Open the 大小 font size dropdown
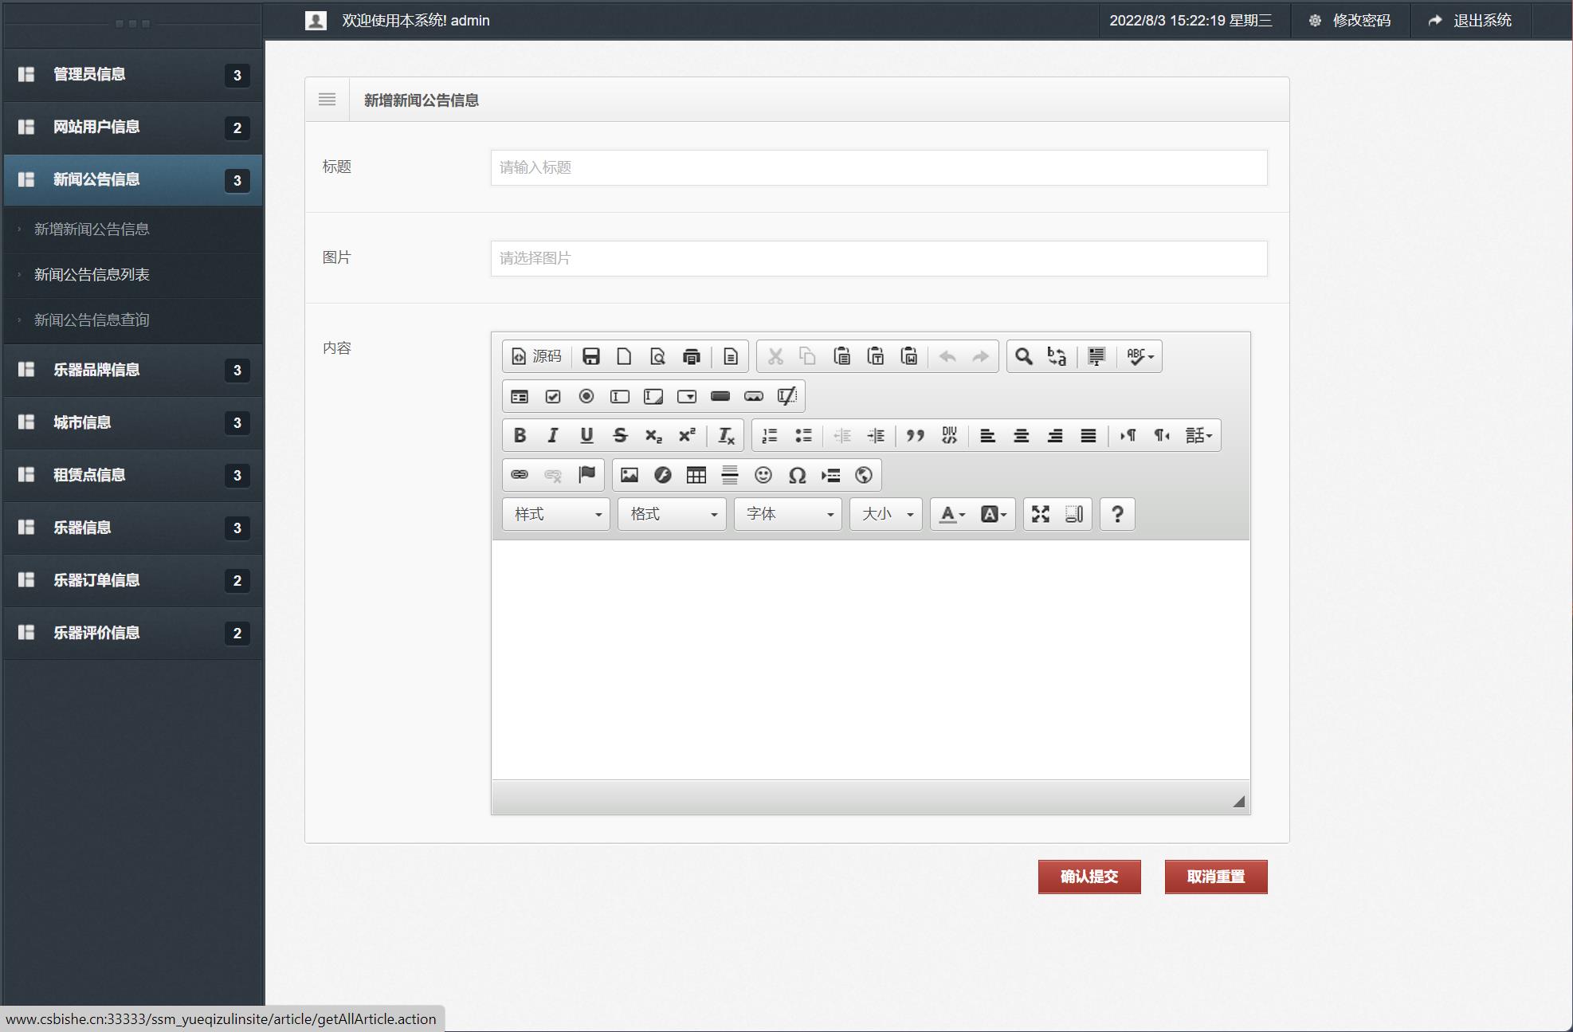 885,514
